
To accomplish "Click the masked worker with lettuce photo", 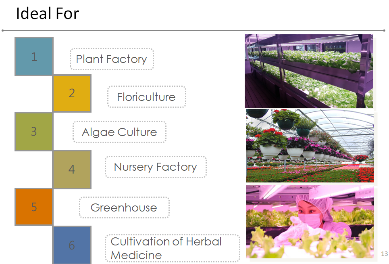I will [x=310, y=222].
